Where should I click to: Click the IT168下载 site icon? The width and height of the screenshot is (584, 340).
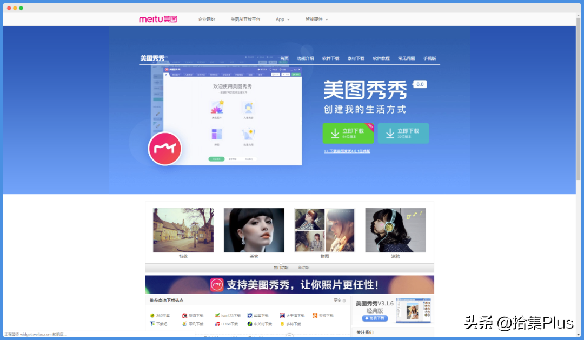[217, 324]
